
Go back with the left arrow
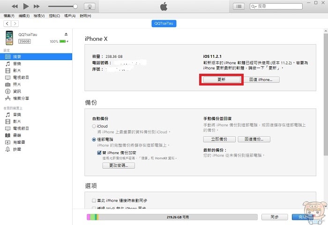(7, 23)
